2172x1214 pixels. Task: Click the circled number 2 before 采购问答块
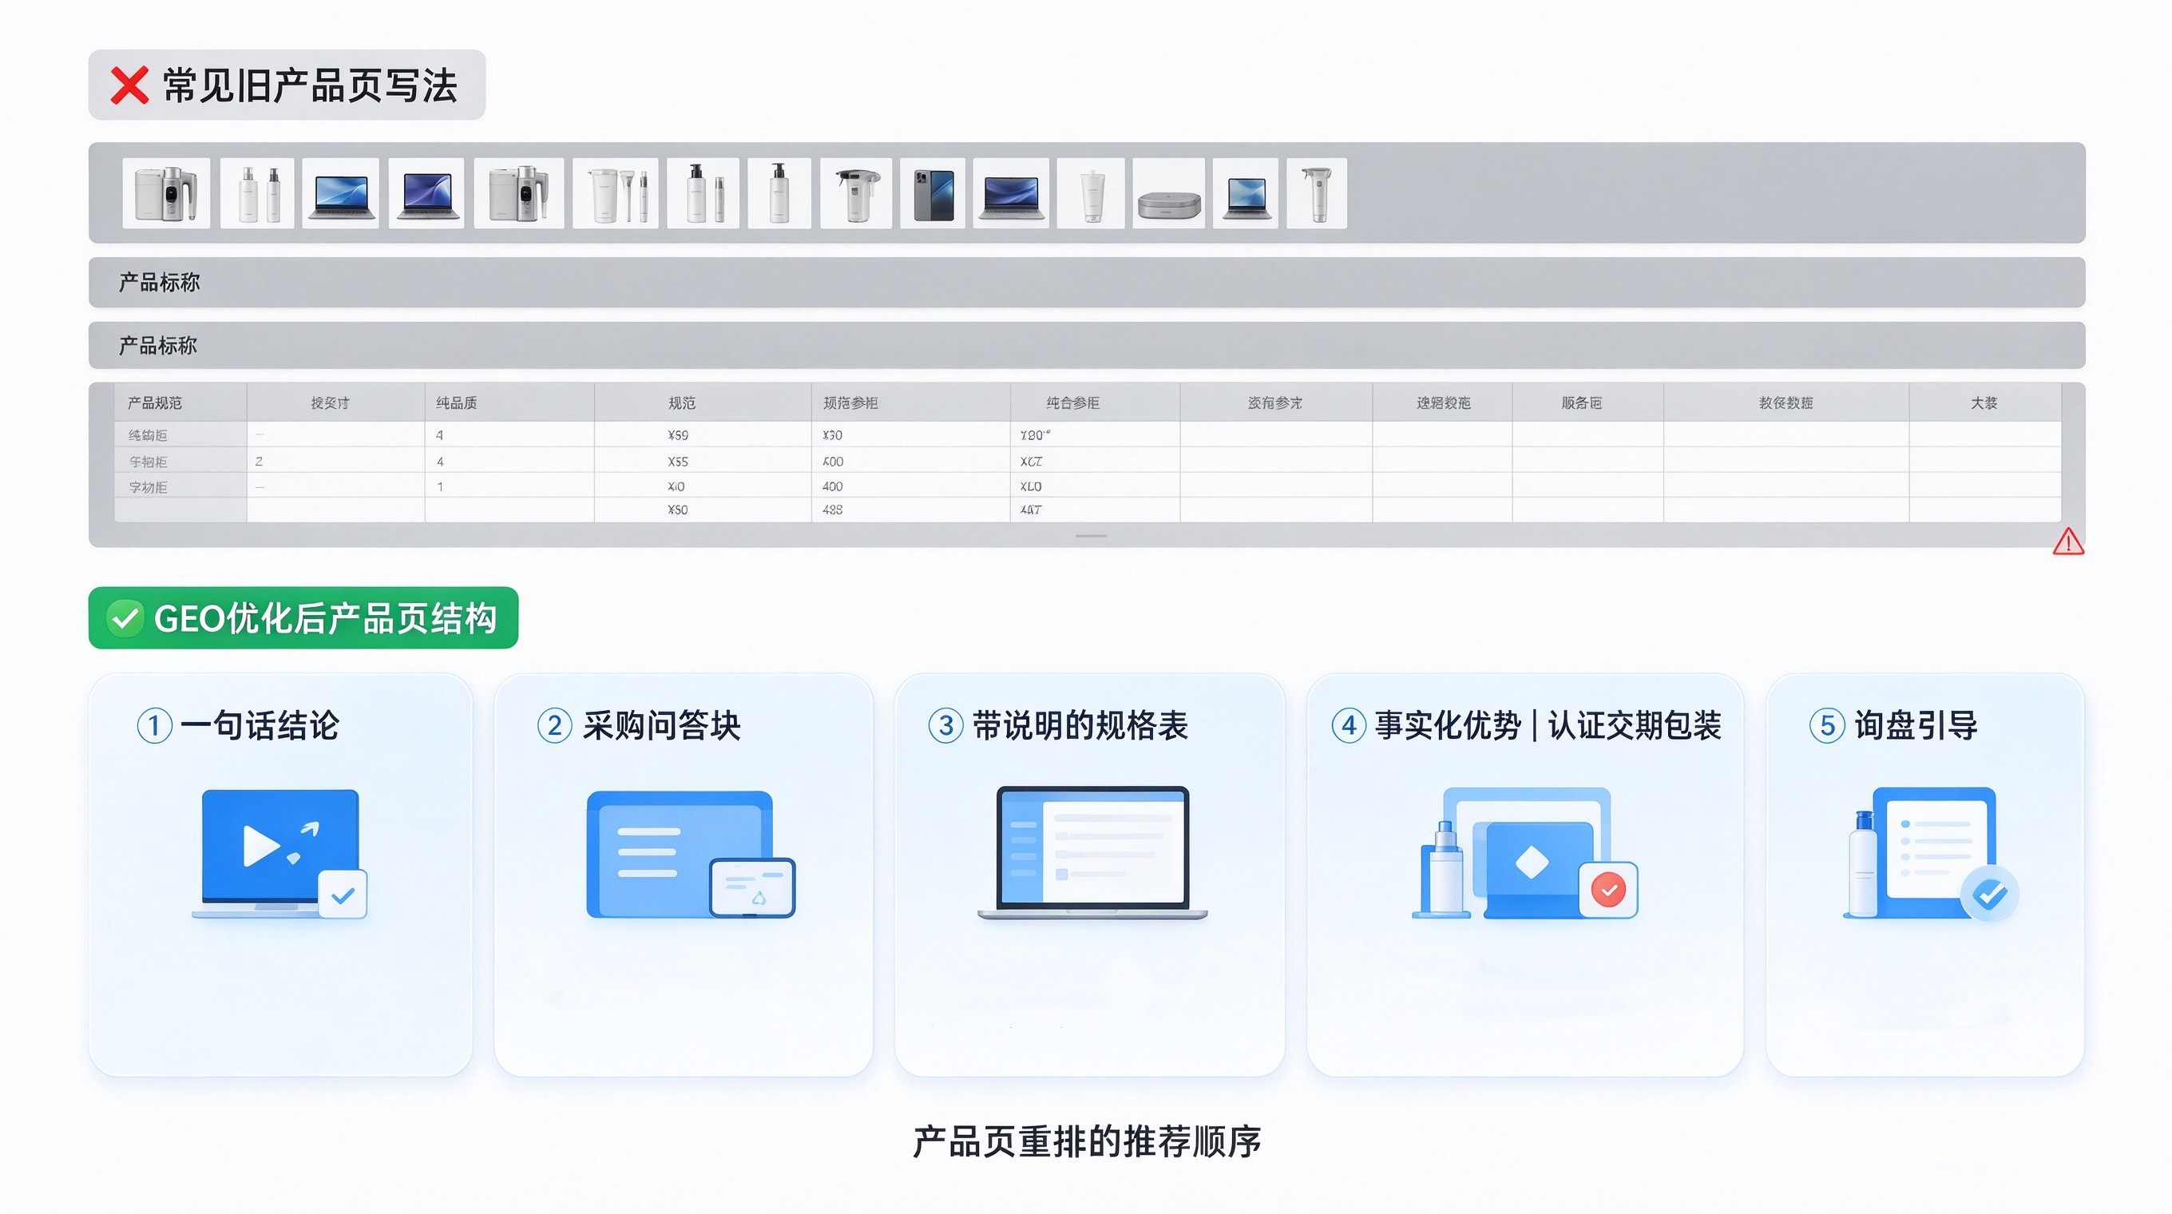555,726
